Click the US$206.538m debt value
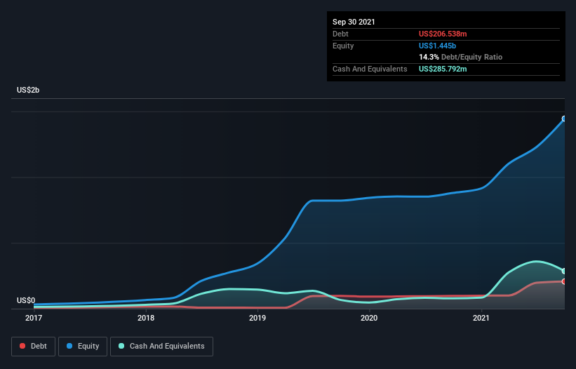 coord(443,34)
